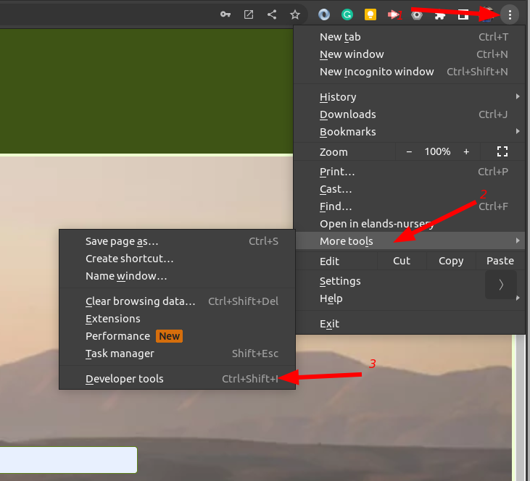Open the Grammarly extension icon
Screen dimensions: 530x481
pos(347,14)
